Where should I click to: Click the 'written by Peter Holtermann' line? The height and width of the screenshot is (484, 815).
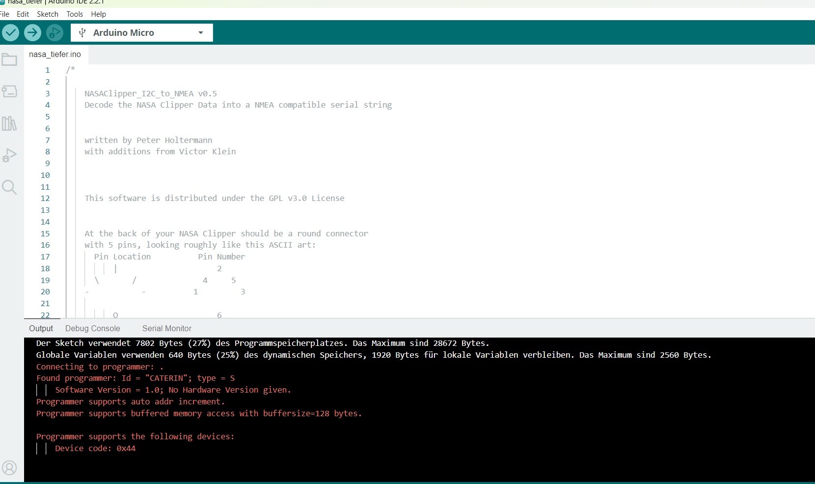pos(148,141)
